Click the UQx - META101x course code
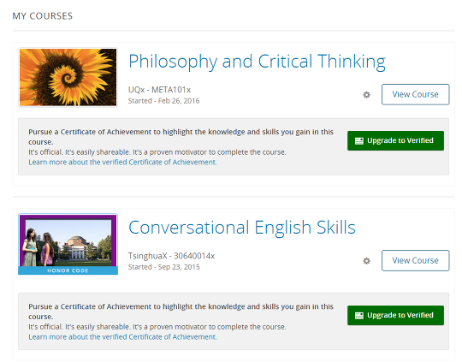This screenshot has height=362, width=462. (159, 90)
